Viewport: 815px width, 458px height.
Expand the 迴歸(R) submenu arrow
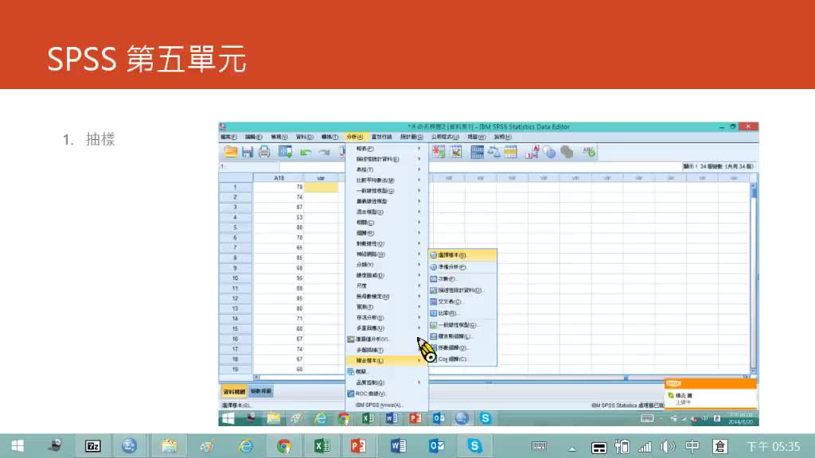point(419,233)
